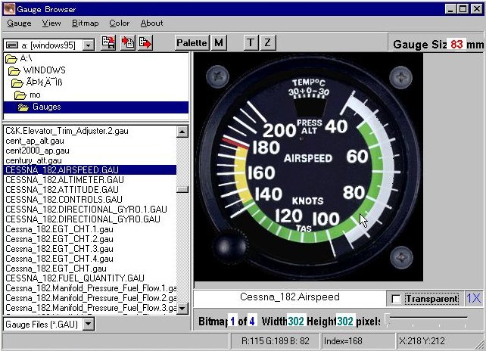Select Cessna_182.EGT_CHT.1.gau file
The width and height of the screenshot is (486, 351).
[59, 229]
